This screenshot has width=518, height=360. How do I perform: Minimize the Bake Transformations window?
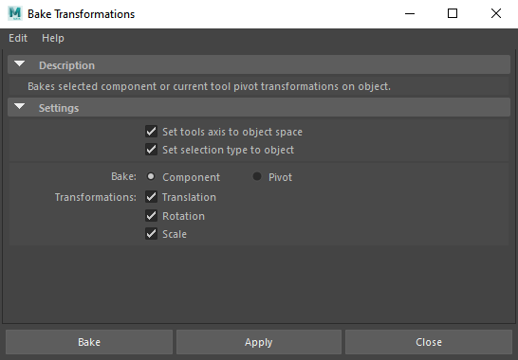(x=410, y=13)
